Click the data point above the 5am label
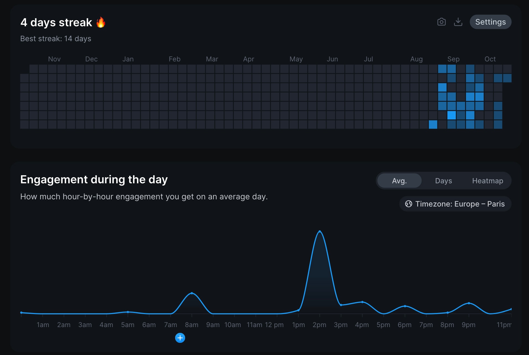Image resolution: width=529 pixels, height=355 pixels. point(128,312)
